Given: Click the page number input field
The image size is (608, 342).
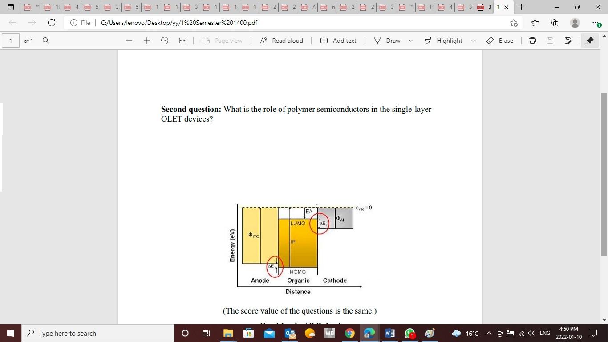Looking at the screenshot, I should click(x=11, y=41).
